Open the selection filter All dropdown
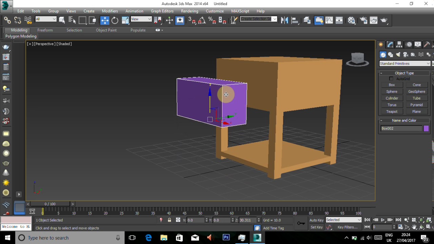 pyautogui.click(x=46, y=19)
